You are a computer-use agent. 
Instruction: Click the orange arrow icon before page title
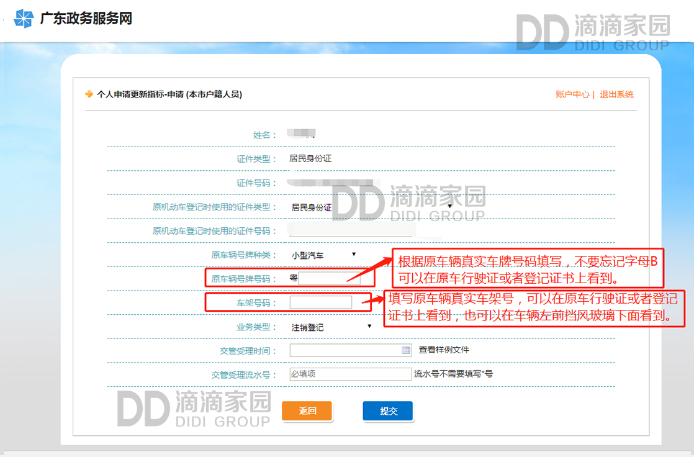(x=89, y=94)
